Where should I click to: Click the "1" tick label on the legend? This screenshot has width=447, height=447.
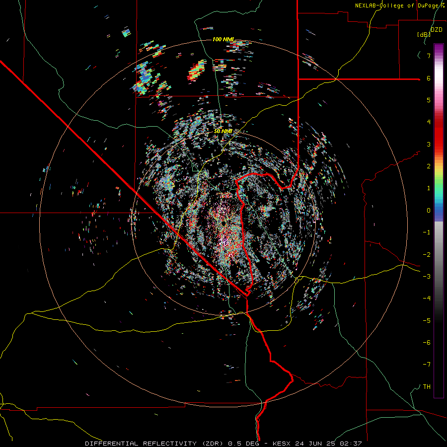(429, 188)
